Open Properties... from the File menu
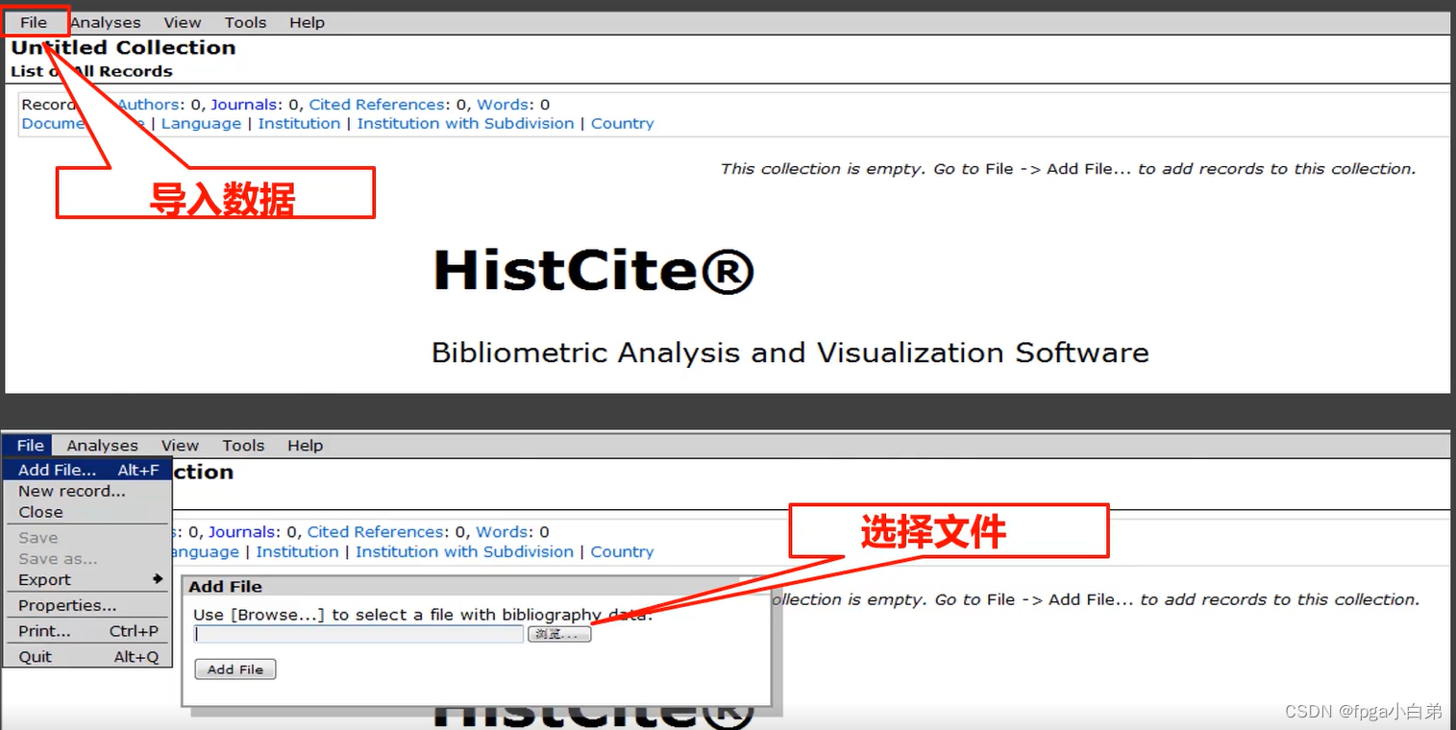 point(87,605)
